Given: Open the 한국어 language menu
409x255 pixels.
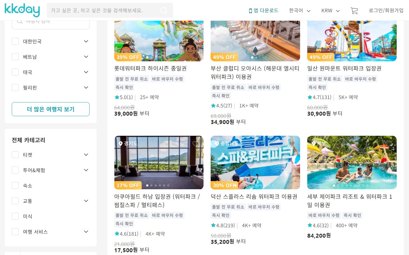Looking at the screenshot, I should pyautogui.click(x=300, y=11).
